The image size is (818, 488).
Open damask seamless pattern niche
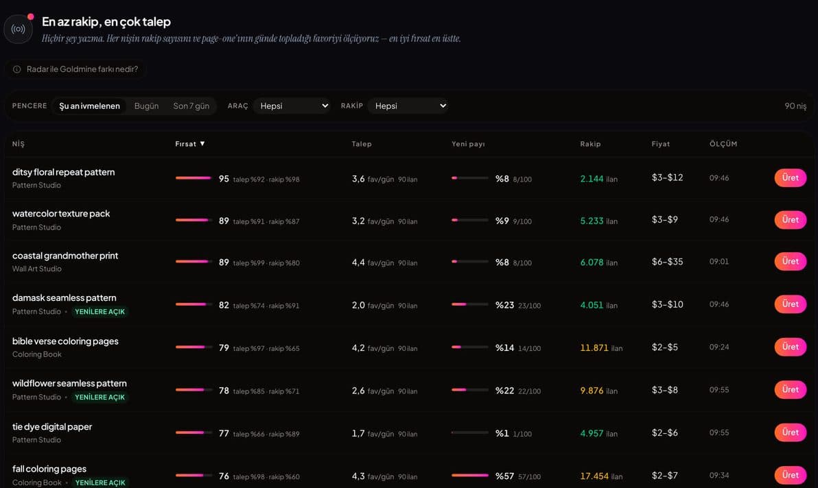[65, 298]
